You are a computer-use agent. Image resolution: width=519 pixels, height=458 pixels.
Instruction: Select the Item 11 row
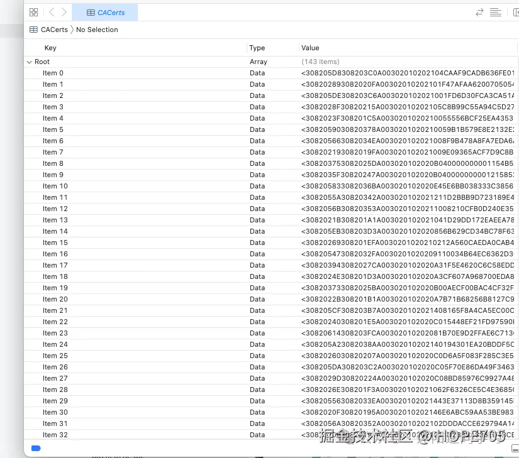click(271, 197)
